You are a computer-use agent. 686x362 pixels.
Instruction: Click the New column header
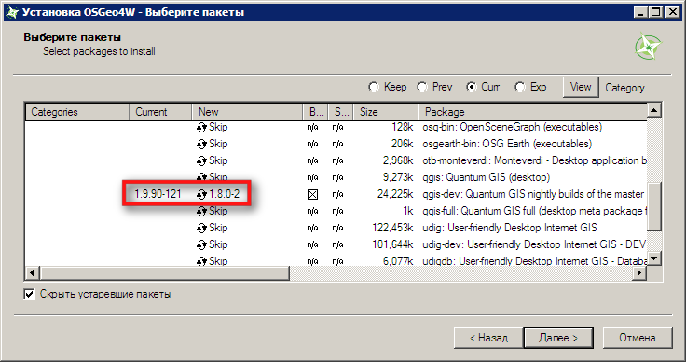pos(247,112)
